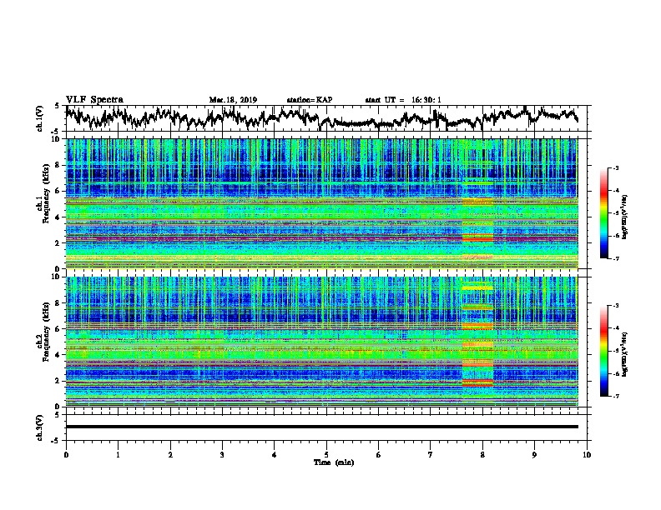
Task: Click the thick black ch.3 voltage line
Action: tap(321, 427)
